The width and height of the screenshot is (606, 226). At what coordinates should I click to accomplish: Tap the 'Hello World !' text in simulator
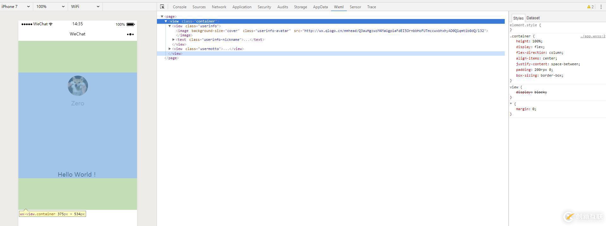point(77,174)
